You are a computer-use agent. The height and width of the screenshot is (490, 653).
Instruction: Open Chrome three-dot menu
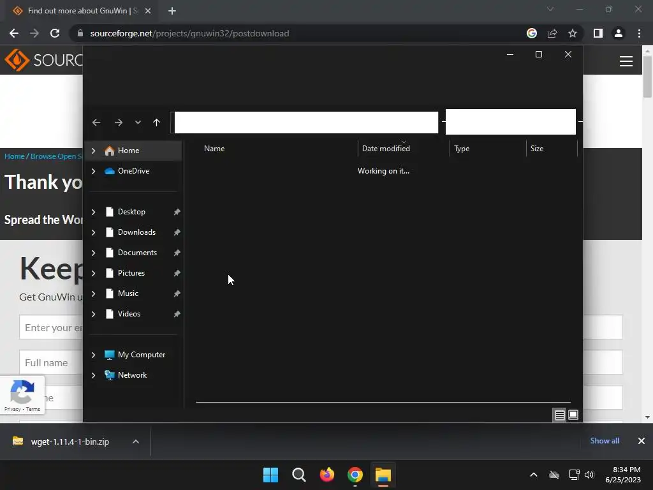click(x=639, y=33)
